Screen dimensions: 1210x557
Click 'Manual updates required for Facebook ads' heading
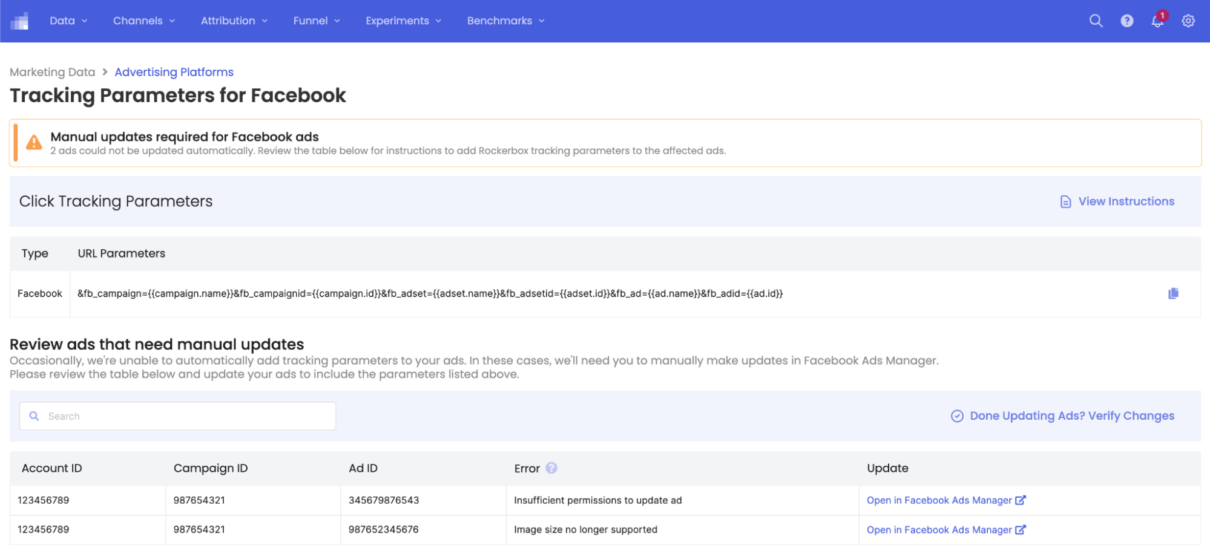tap(185, 137)
